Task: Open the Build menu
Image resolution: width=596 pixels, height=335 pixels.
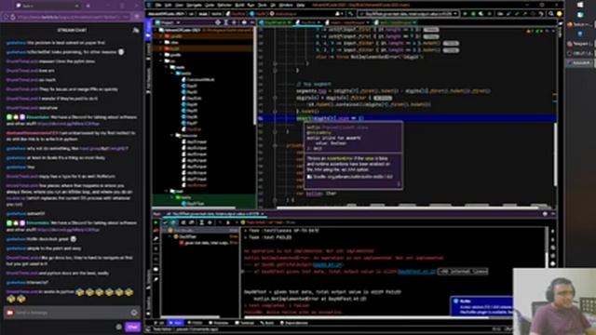Action: [239, 6]
